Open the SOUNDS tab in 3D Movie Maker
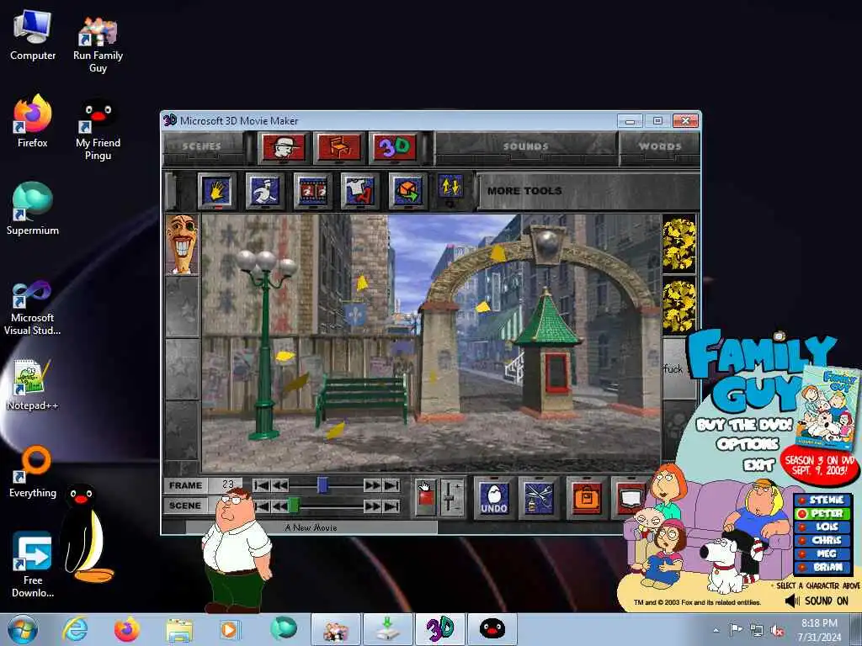 [526, 146]
